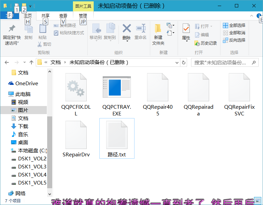Click Invert selection (反向选择)

tap(234, 40)
